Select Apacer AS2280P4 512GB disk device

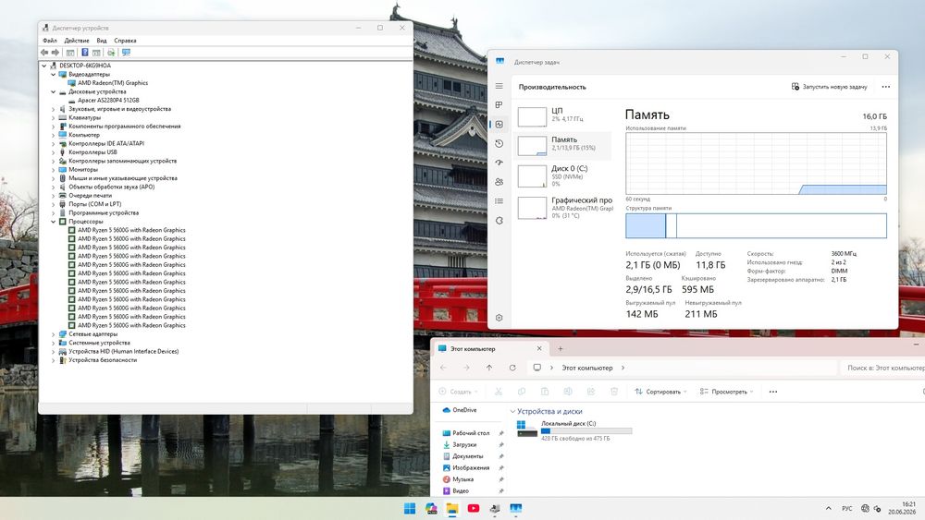pos(108,100)
